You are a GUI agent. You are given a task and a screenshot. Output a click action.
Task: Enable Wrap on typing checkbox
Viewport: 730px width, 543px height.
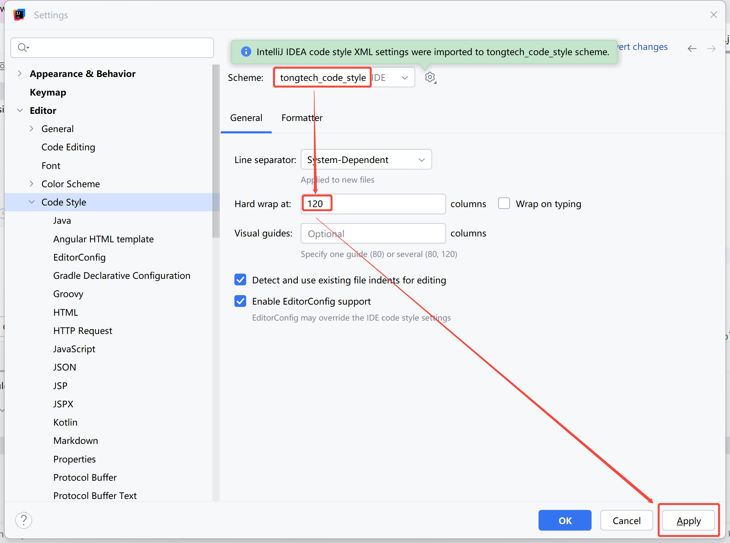click(504, 204)
